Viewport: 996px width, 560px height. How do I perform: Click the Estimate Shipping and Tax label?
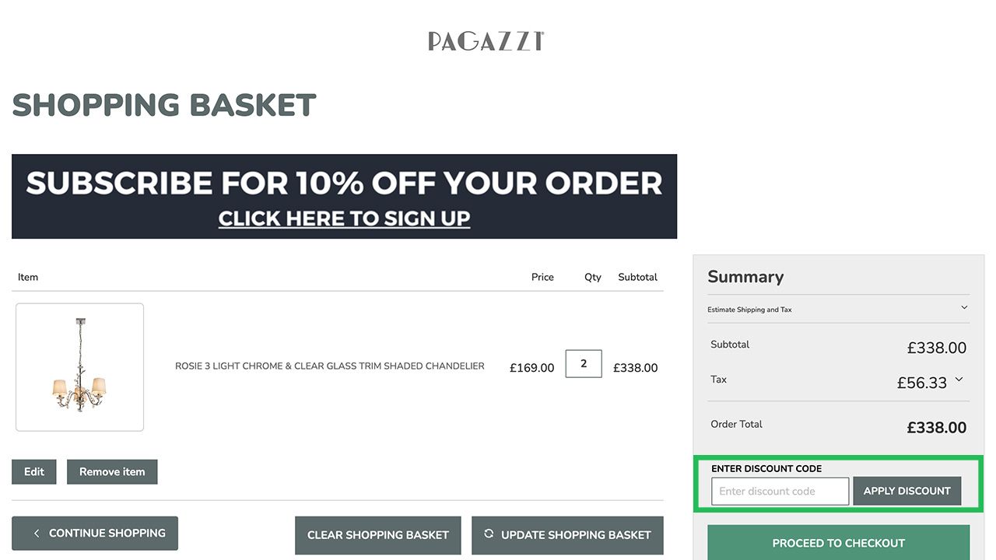tap(749, 310)
